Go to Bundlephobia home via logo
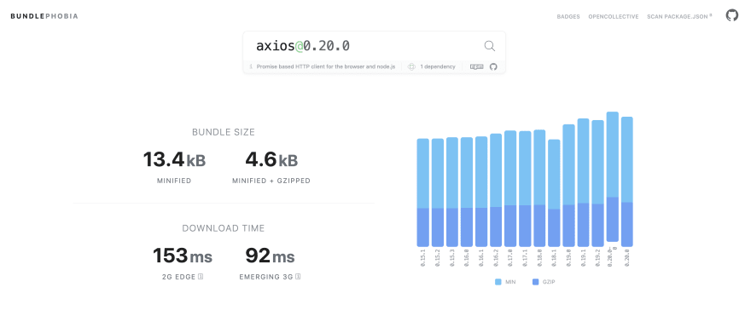Viewport: 751px width, 322px height. tap(44, 16)
